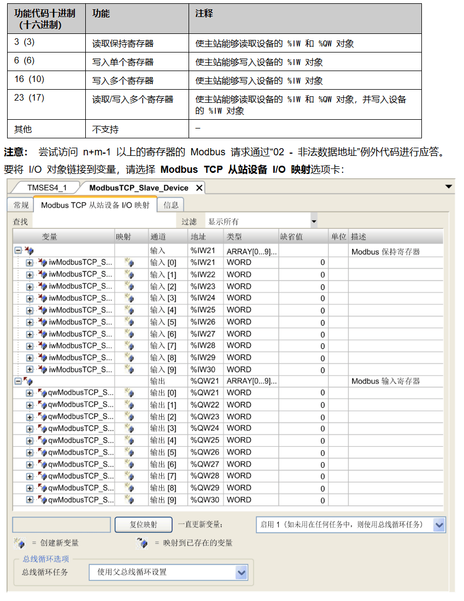Click the output variable icon in 输出 [4] row

coord(42,440)
